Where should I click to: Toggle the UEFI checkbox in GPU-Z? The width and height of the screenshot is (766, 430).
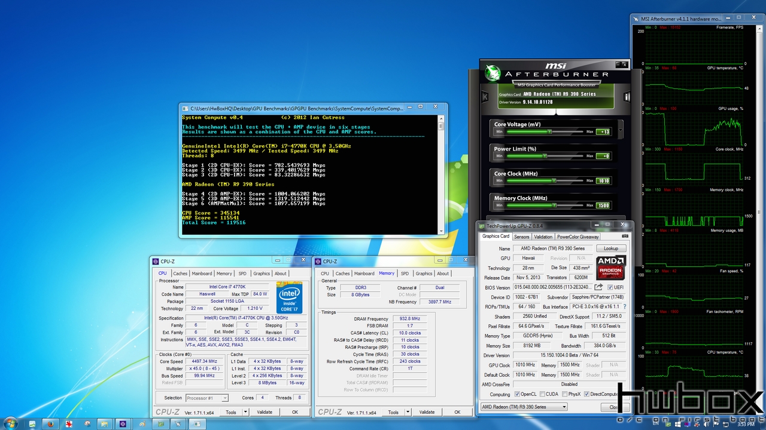610,287
